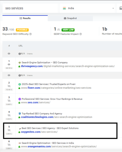Click the 2.84% share value for result 5
The height and width of the screenshot is (152, 122).
[9, 134]
